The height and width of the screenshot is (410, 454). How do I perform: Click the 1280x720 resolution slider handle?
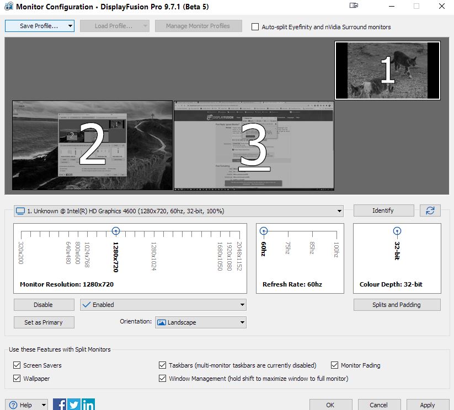[x=116, y=231]
